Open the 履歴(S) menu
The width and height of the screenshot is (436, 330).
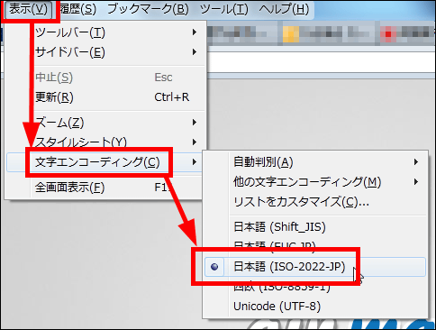pos(78,9)
